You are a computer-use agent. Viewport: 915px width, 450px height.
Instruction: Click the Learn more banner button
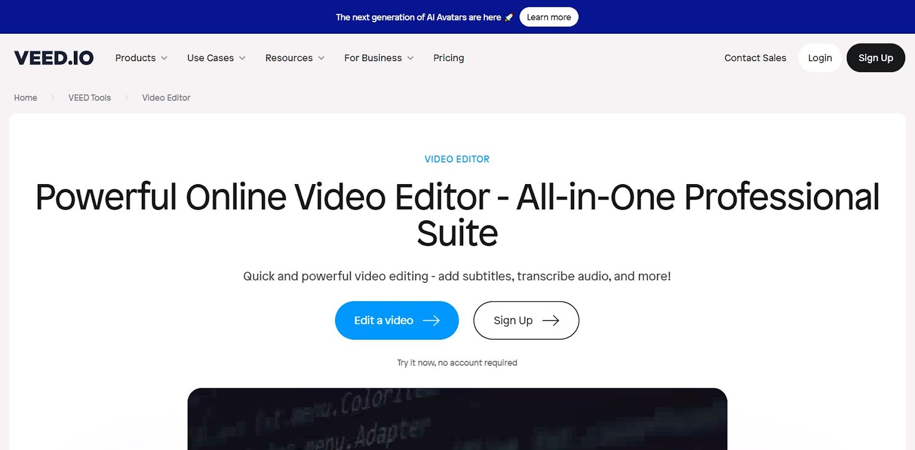(549, 17)
